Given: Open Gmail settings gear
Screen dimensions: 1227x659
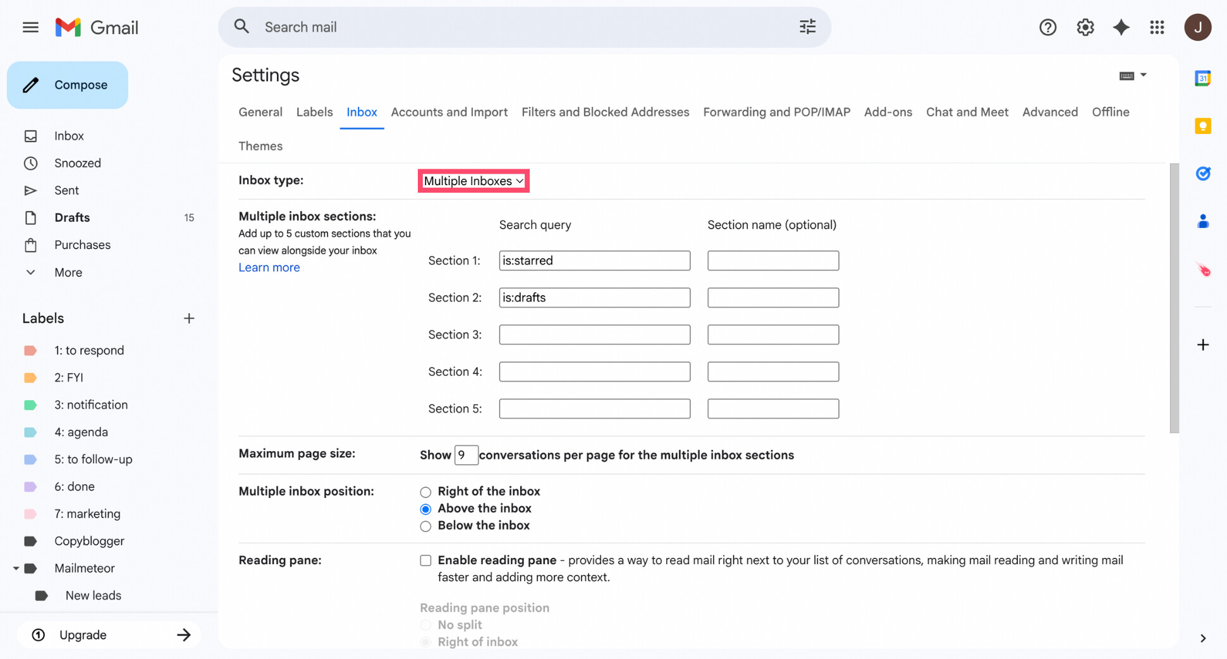Looking at the screenshot, I should point(1085,27).
